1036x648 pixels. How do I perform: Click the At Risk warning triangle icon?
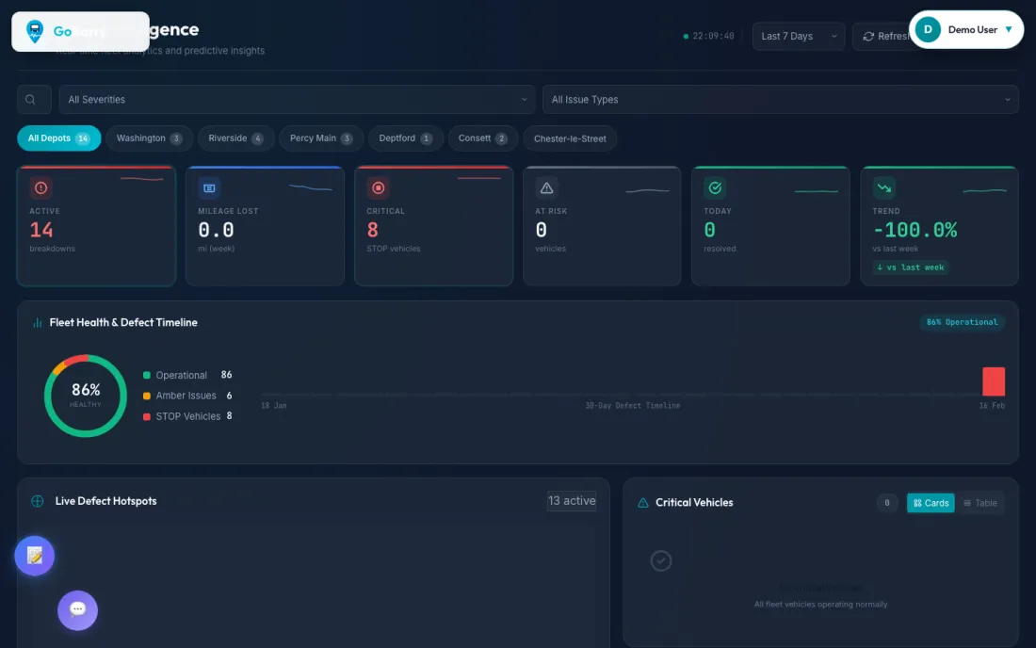546,187
